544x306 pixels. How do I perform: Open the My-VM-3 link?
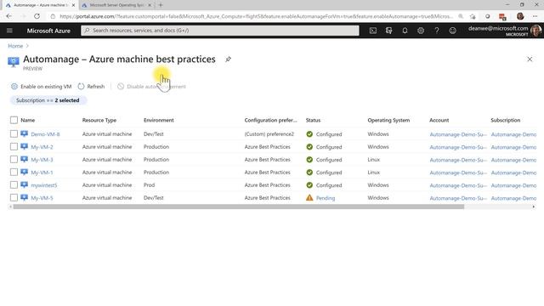pyautogui.click(x=42, y=160)
